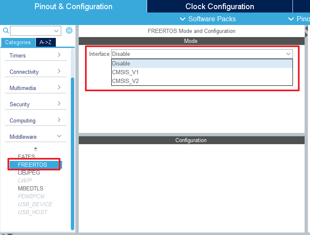Collapse the Middleware category
This screenshot has width=310, height=235.
click(35, 136)
